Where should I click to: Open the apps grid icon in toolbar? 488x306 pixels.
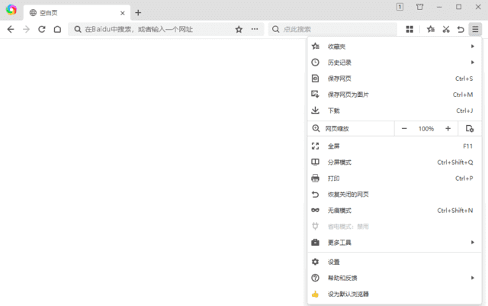pos(409,29)
